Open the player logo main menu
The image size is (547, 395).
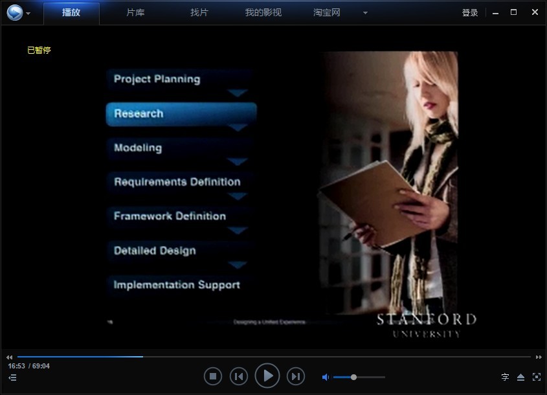tap(15, 12)
